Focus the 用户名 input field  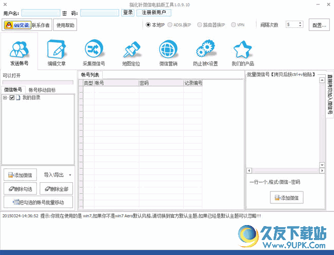(x=41, y=13)
